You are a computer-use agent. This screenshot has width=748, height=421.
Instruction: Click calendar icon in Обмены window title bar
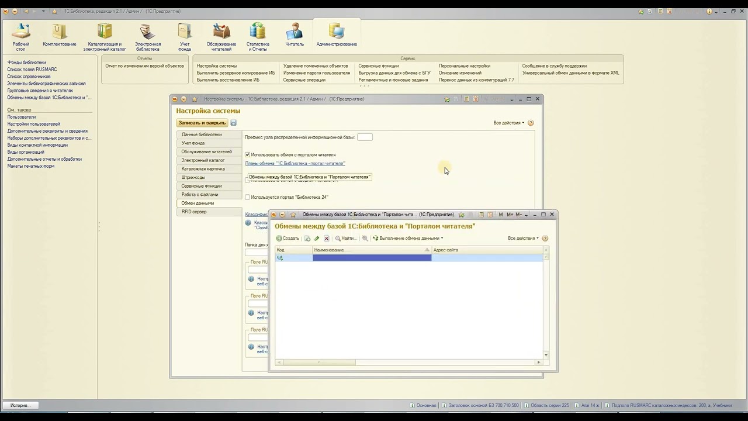click(x=490, y=215)
